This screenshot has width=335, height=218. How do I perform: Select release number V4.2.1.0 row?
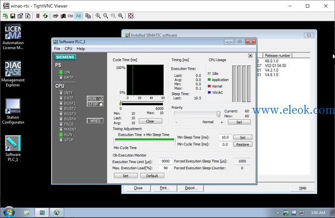point(272,70)
